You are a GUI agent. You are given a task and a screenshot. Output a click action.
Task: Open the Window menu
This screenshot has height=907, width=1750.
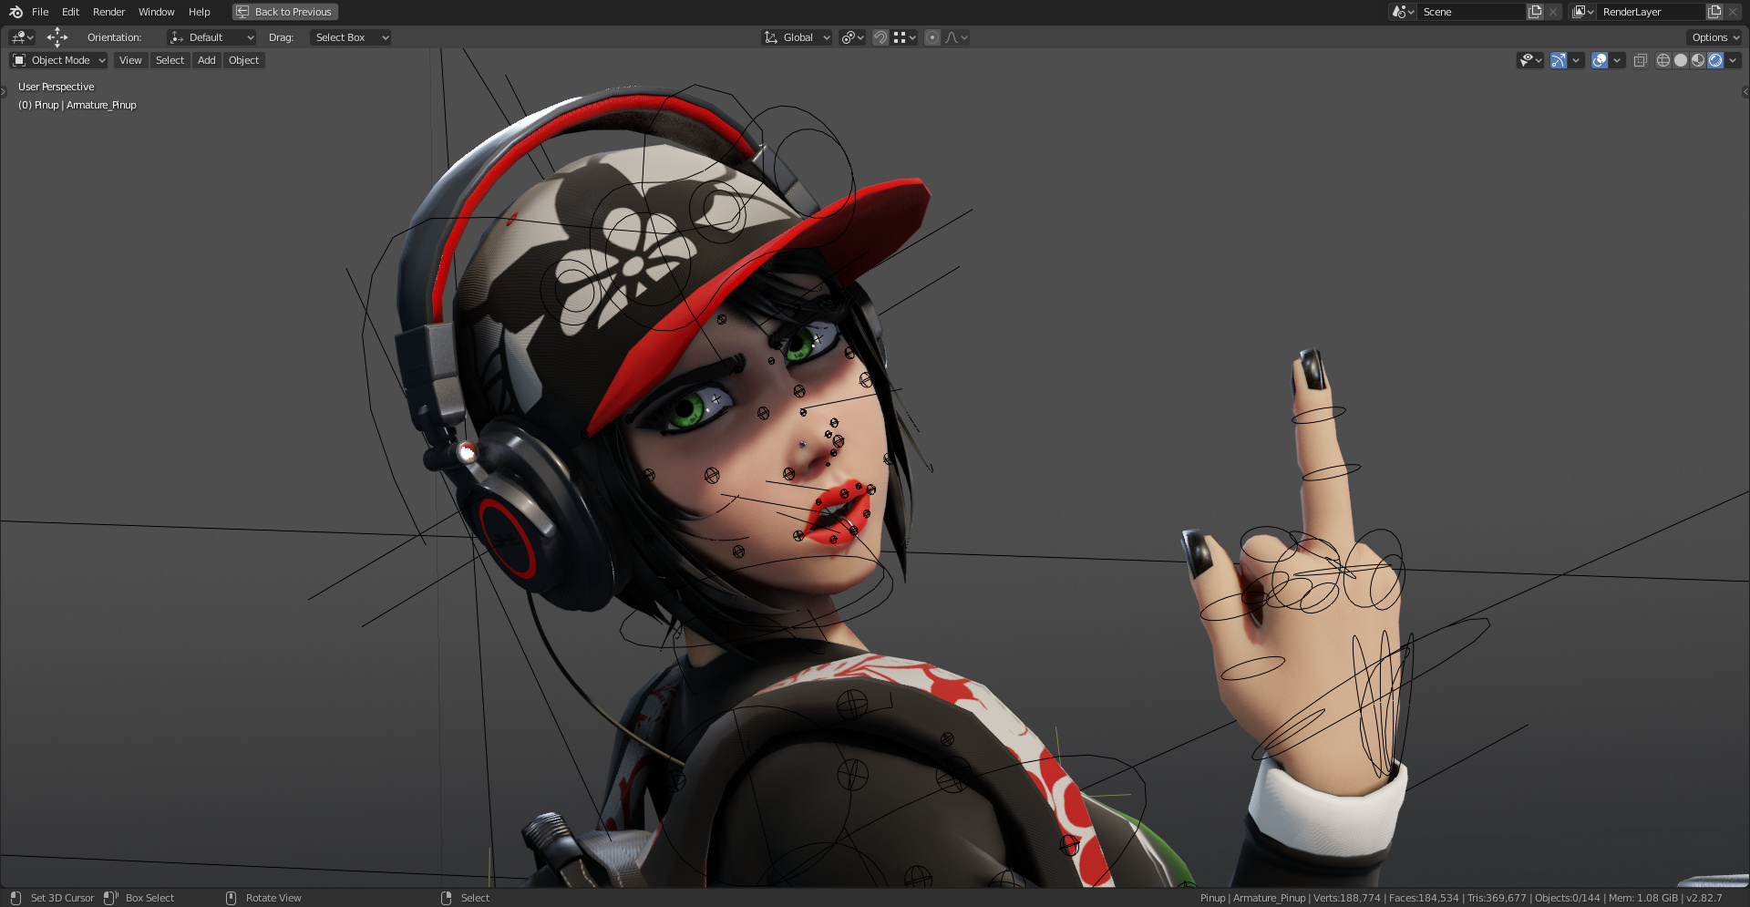pyautogui.click(x=156, y=12)
